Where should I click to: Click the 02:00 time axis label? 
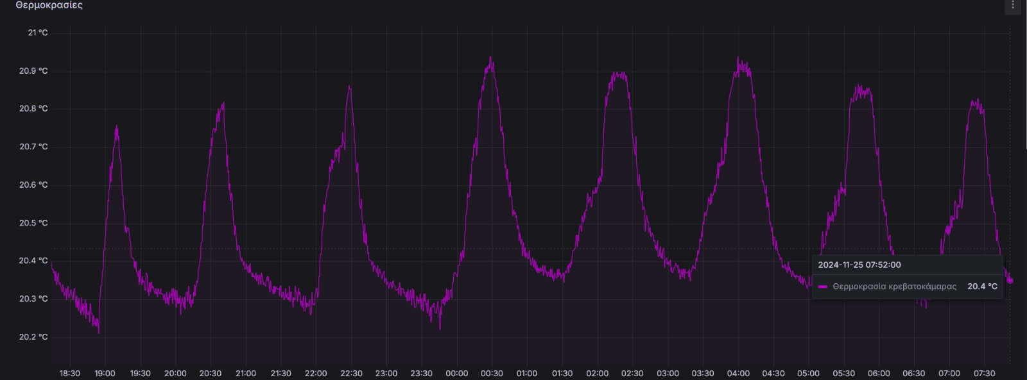(598, 374)
